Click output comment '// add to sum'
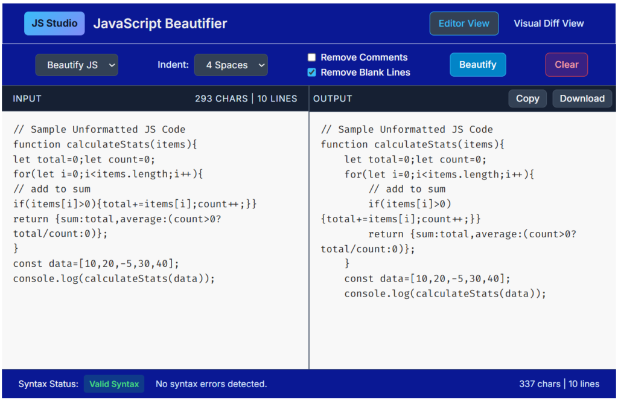618x401 pixels. click(407, 189)
